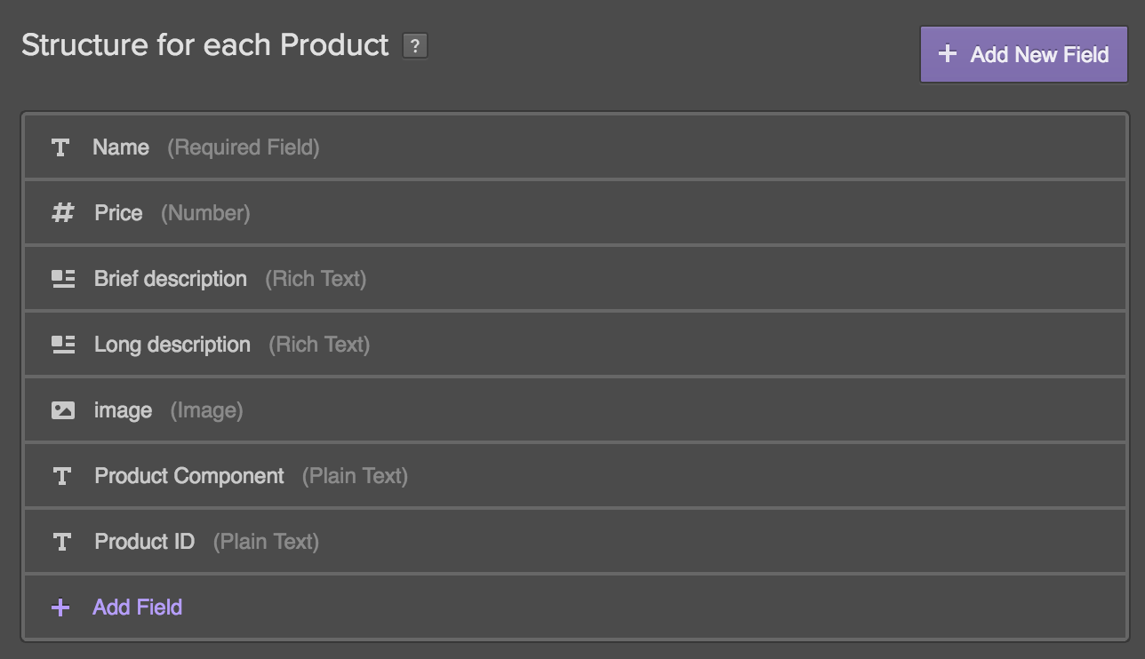Open the Name required field row

click(x=575, y=147)
